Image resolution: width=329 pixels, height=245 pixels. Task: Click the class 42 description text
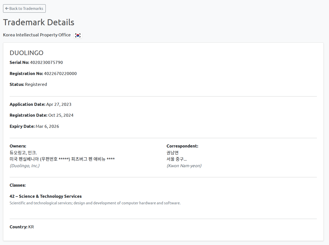(x=95, y=203)
